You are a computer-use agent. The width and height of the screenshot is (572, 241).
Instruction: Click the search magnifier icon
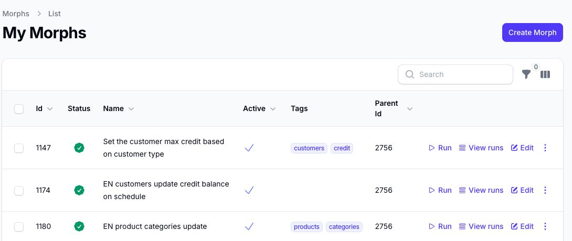(410, 74)
